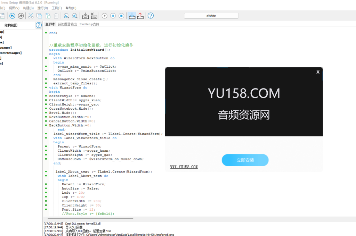Click the trash delete icon
This screenshot has width=356, height=236.
pos(56,16)
